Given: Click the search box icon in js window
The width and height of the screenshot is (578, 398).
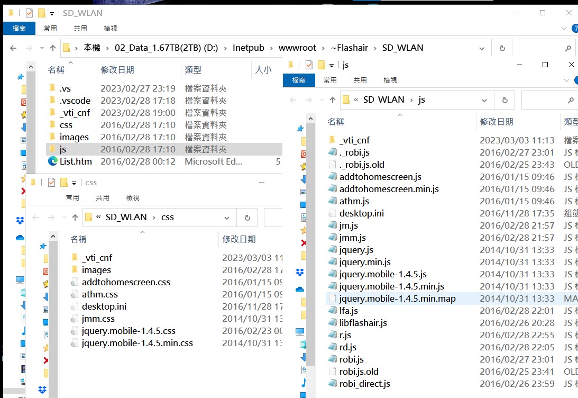Looking at the screenshot, I should 571,100.
